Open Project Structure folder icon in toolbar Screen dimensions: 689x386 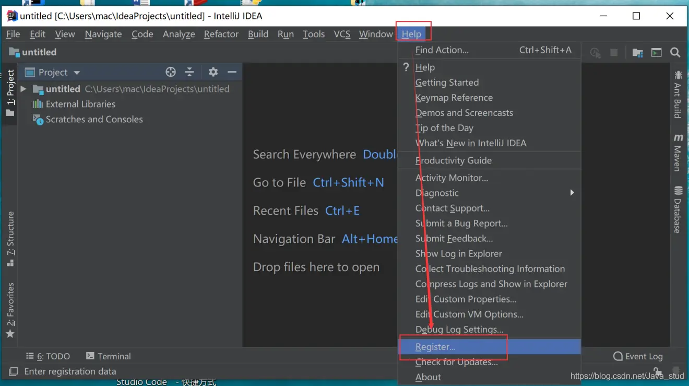(637, 52)
